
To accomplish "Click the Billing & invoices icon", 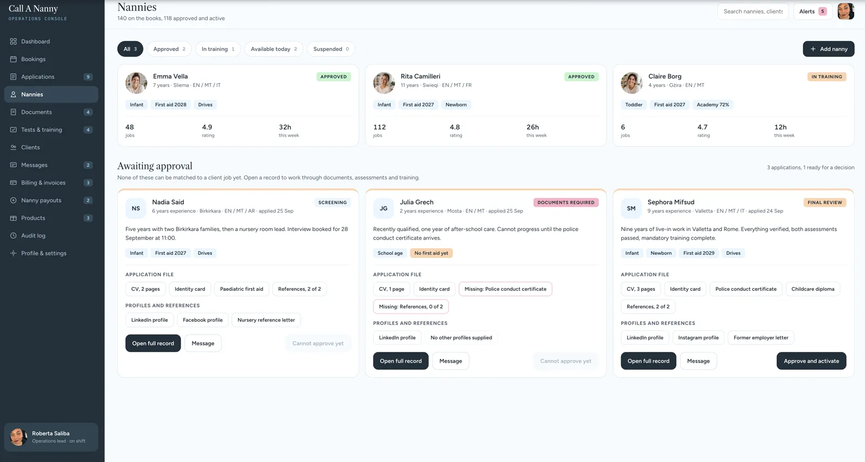I will (x=14, y=182).
